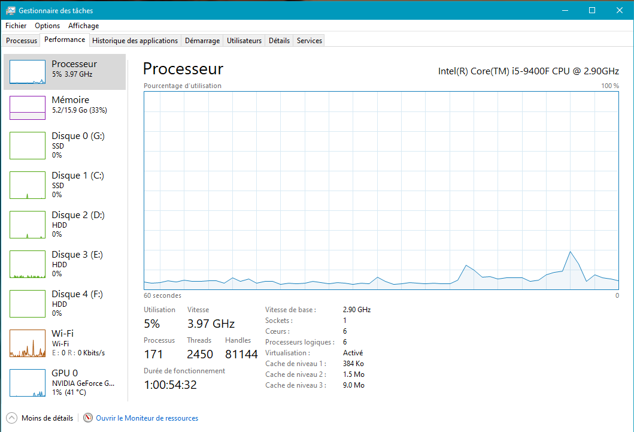Select the Mémoire usage mini graph
634x432 pixels.
coord(28,108)
